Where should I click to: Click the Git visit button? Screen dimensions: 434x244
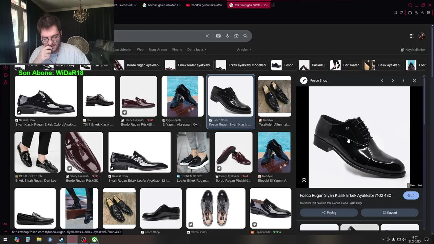pyautogui.click(x=411, y=196)
